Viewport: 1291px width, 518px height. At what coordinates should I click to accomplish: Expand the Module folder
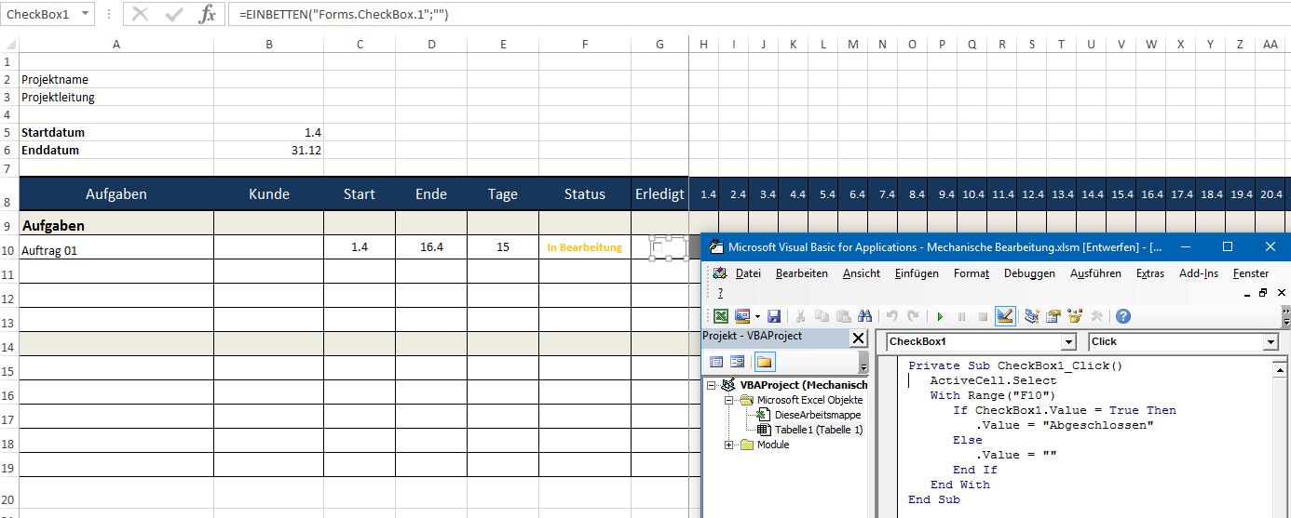tap(729, 445)
